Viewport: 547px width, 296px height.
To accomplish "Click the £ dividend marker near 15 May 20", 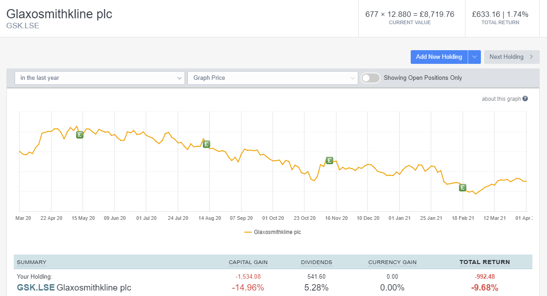I will click(x=80, y=135).
